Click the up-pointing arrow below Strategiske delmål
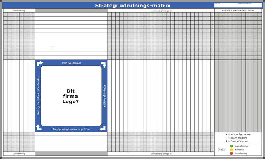This screenshot has height=159, width=265. [x=39, y=127]
